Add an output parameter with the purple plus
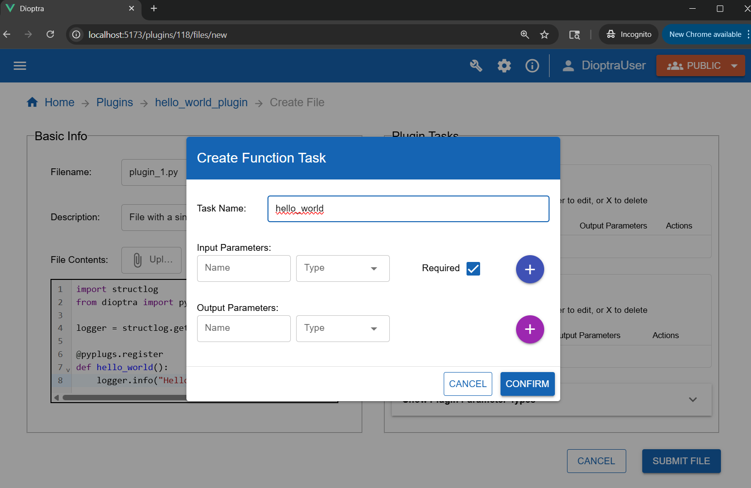 (x=530, y=329)
